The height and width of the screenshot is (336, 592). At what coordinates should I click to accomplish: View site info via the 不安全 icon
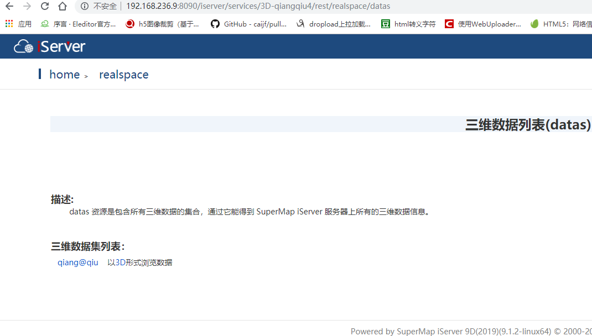(x=85, y=6)
